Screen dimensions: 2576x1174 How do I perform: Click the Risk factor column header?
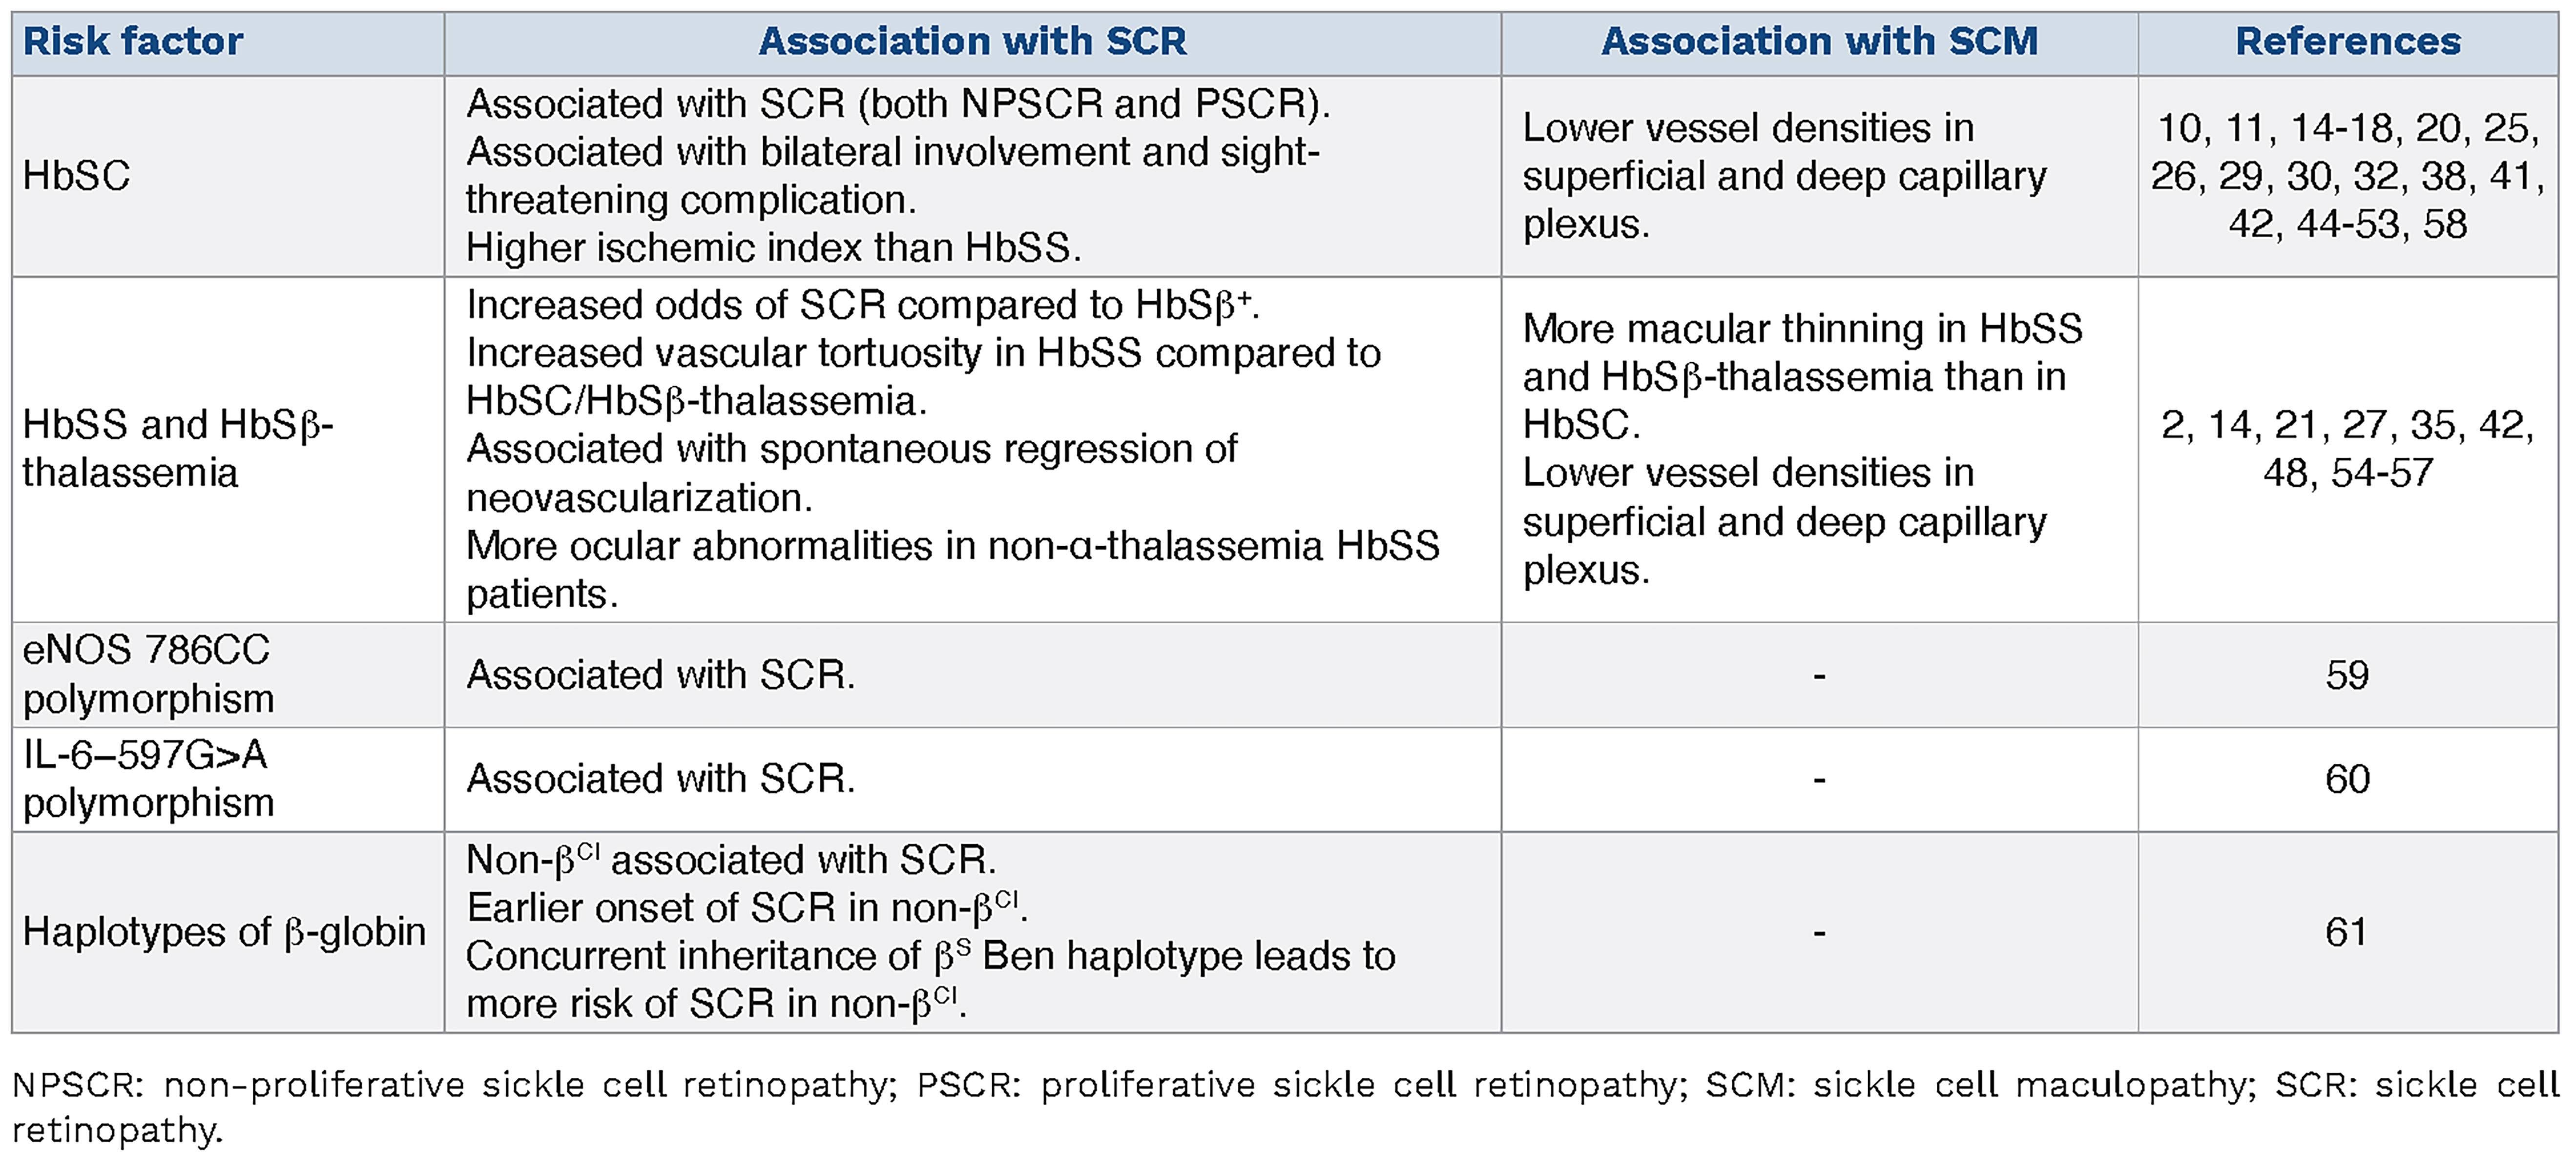point(133,42)
